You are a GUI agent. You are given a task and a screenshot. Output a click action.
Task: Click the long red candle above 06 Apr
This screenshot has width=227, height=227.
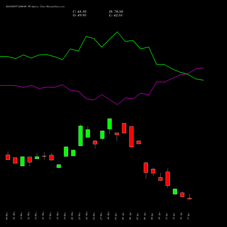[x=131, y=137]
